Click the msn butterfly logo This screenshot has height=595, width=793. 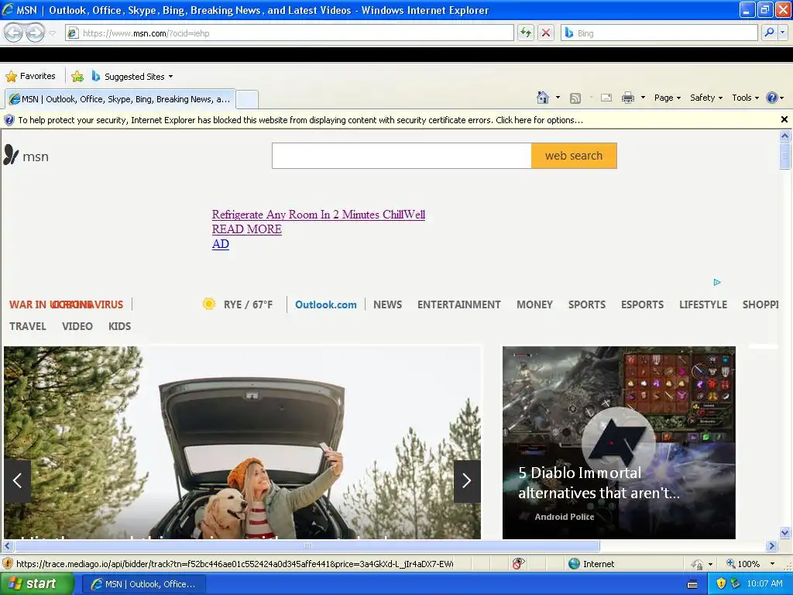(26, 156)
